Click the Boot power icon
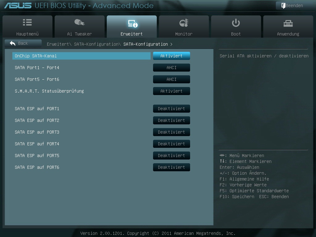Screen dimensions: 316x237 236,23
